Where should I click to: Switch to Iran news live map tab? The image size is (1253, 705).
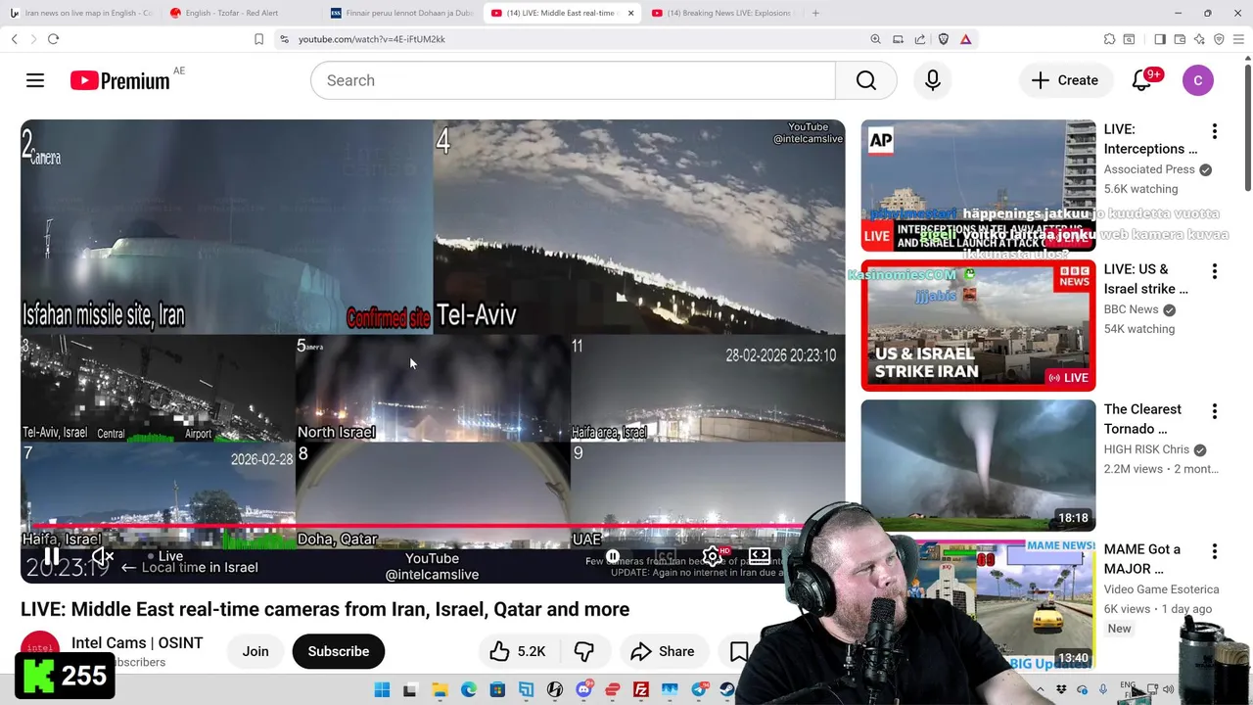point(80,13)
